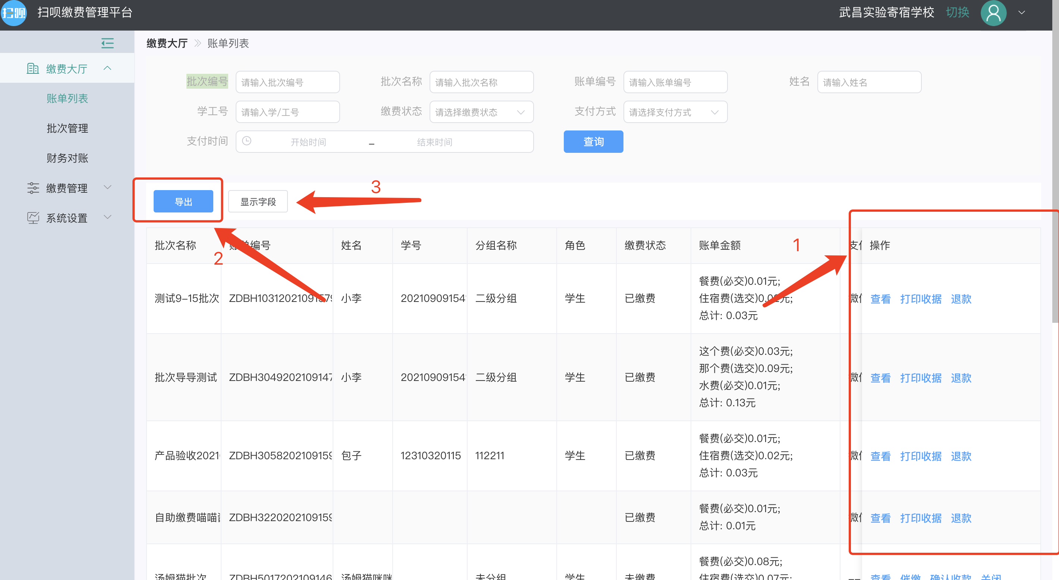This screenshot has height=580, width=1059.
Task: Open 账单列表 in the sidebar
Action: tap(67, 98)
